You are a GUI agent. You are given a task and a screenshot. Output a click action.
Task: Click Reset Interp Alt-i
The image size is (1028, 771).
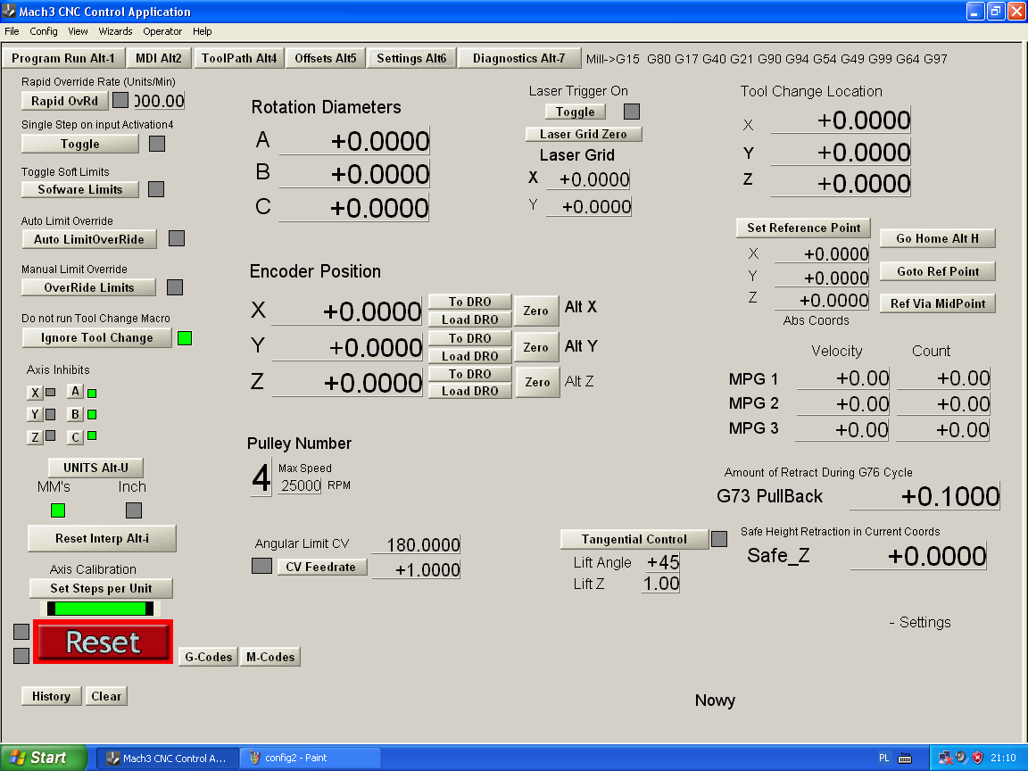[102, 538]
